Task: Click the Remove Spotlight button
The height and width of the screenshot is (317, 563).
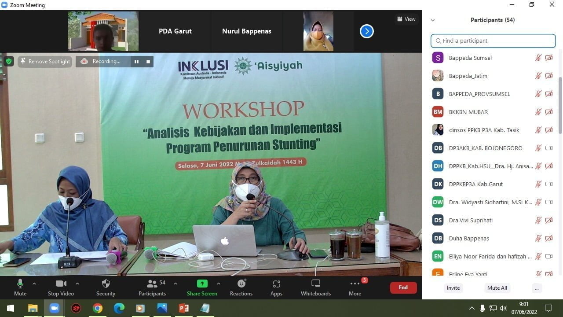Action: click(x=45, y=62)
